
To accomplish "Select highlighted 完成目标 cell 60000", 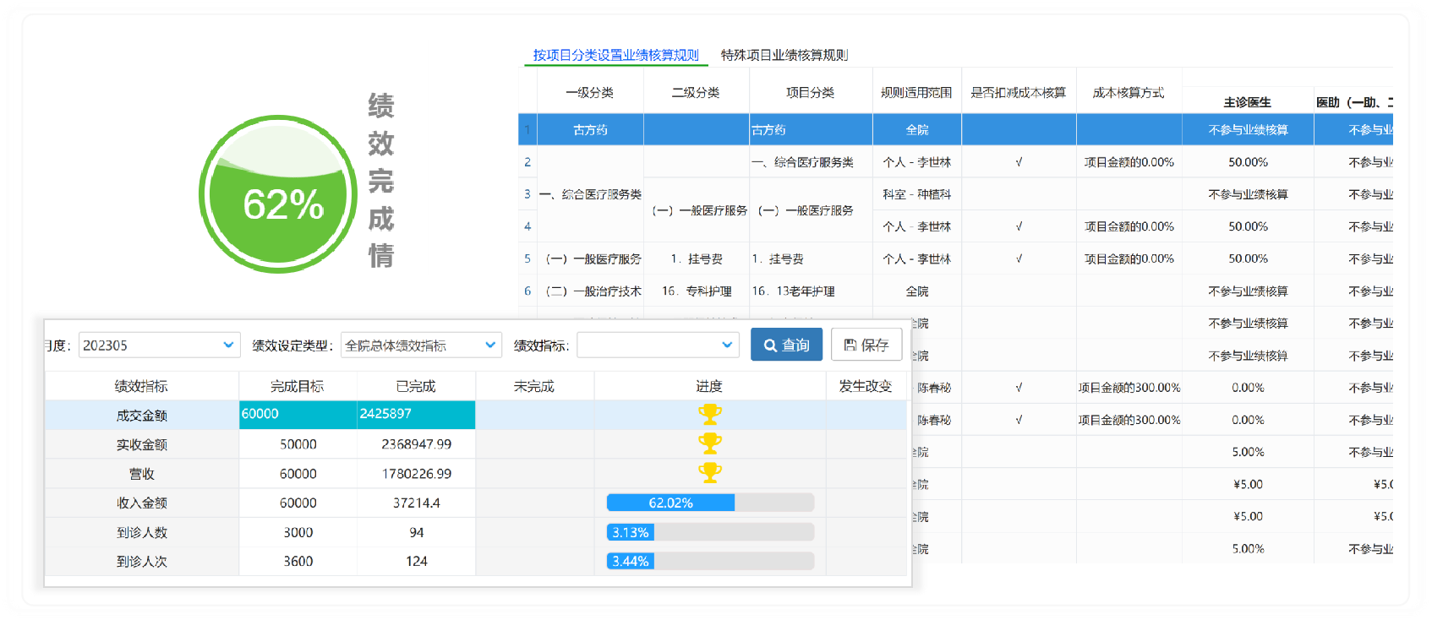I will click(298, 414).
